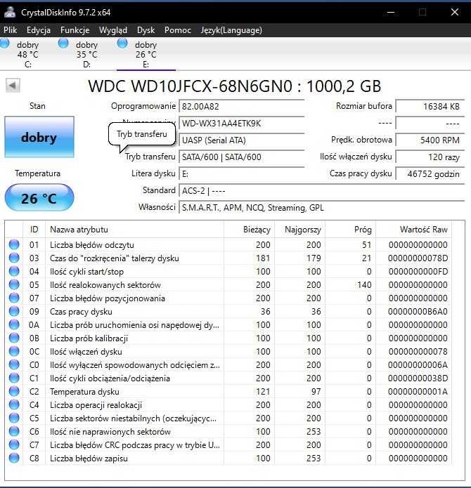471x488 pixels.
Task: Select the Temperatura dysku row
Action: 228,392
